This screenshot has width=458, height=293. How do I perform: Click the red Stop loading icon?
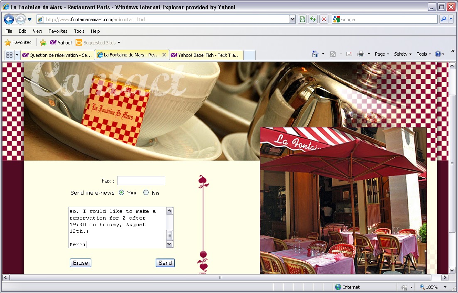323,20
